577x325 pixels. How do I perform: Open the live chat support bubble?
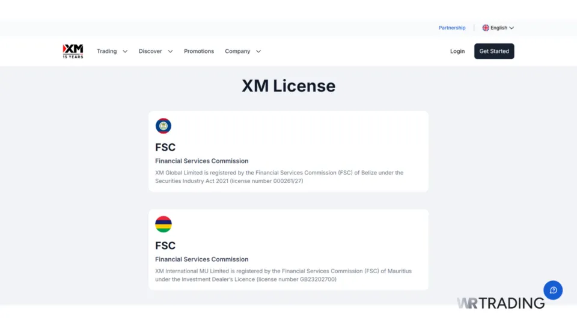coord(553,290)
